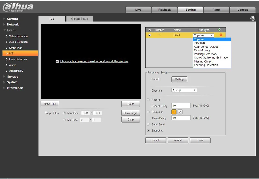Open Video Detection in sidebar
Image resolution: width=259 pixels, height=179 pixels.
(18, 36)
